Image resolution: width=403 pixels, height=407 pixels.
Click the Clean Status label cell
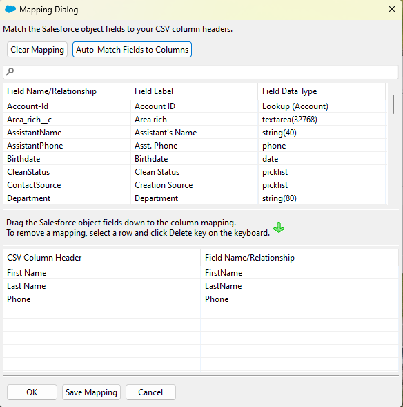tap(194, 172)
